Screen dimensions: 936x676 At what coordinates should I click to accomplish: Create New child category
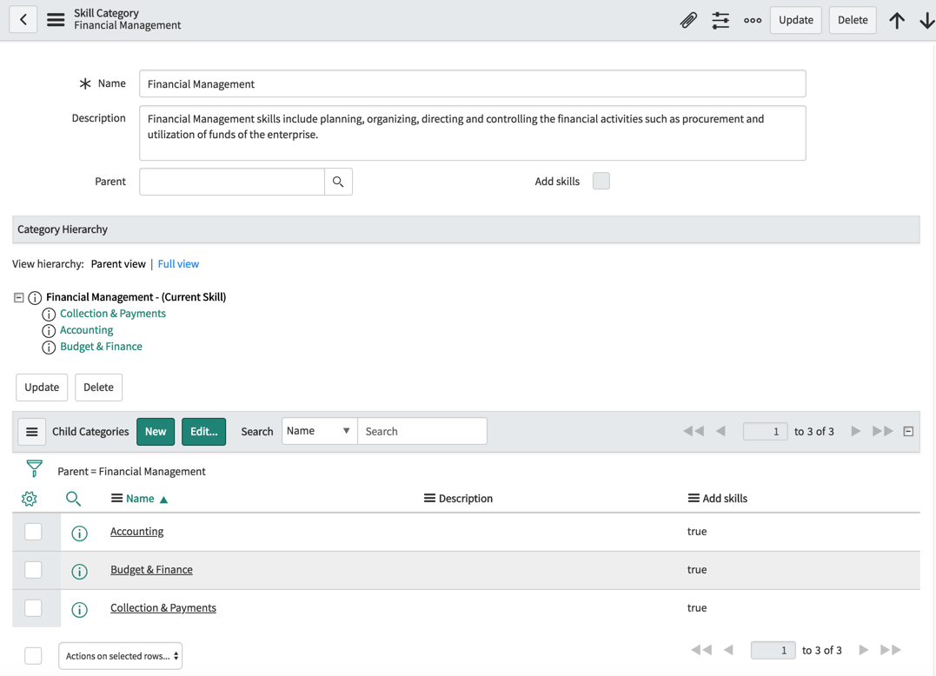click(156, 431)
